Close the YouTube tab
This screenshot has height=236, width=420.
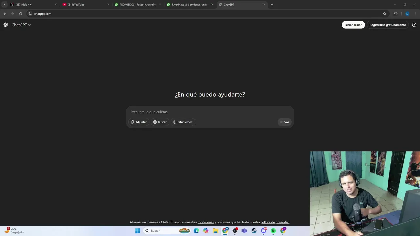(x=108, y=5)
